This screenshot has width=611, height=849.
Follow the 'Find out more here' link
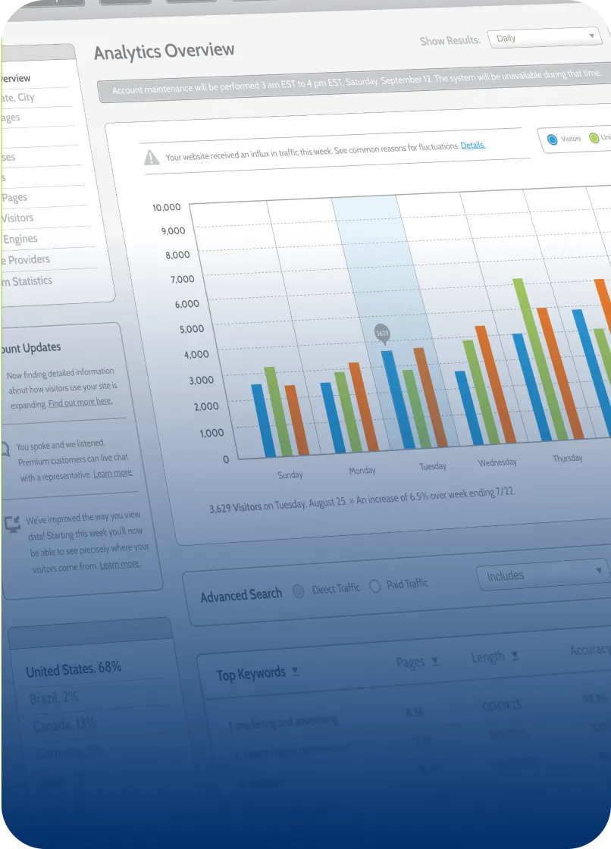tap(80, 403)
